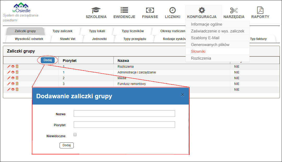Click priority 2 in the Media row

pos(64,78)
